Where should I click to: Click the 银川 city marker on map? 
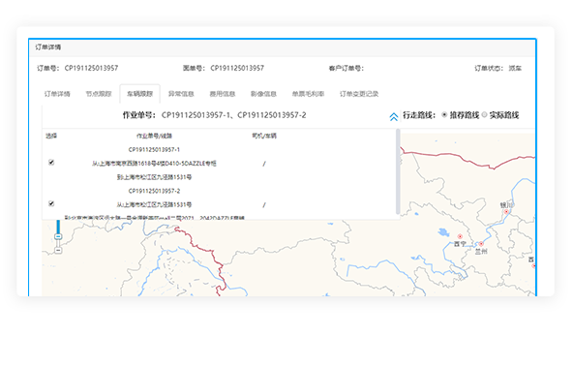pos(506,212)
